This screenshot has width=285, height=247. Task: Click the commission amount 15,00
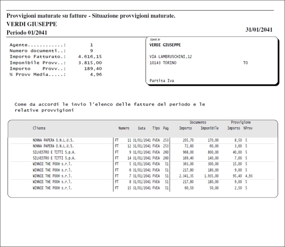(237, 164)
